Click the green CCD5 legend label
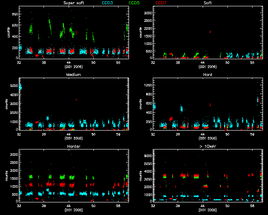The image size is (268, 215). [x=134, y=3]
